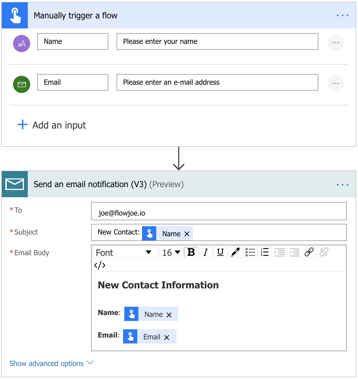358x379 pixels.
Task: Insert a numbered list
Action: point(265,252)
